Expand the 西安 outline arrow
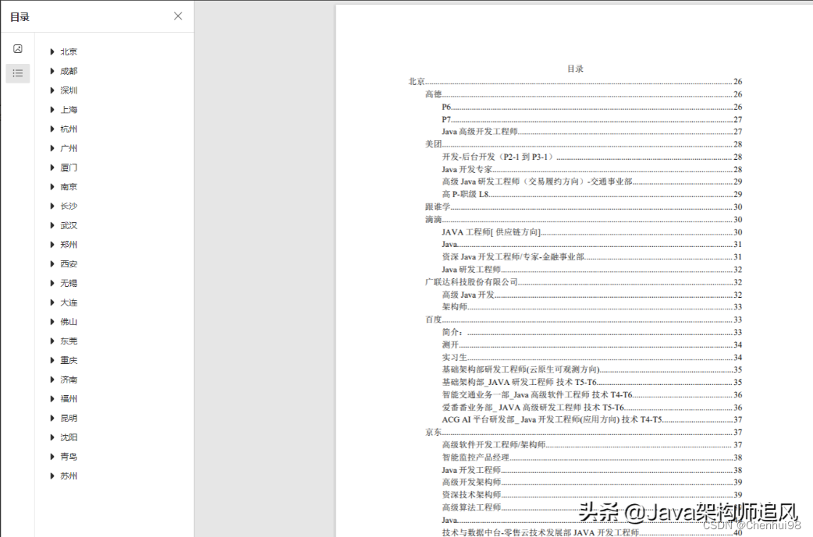The width and height of the screenshot is (813, 537). point(51,263)
